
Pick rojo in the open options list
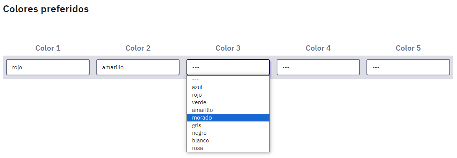point(228,95)
